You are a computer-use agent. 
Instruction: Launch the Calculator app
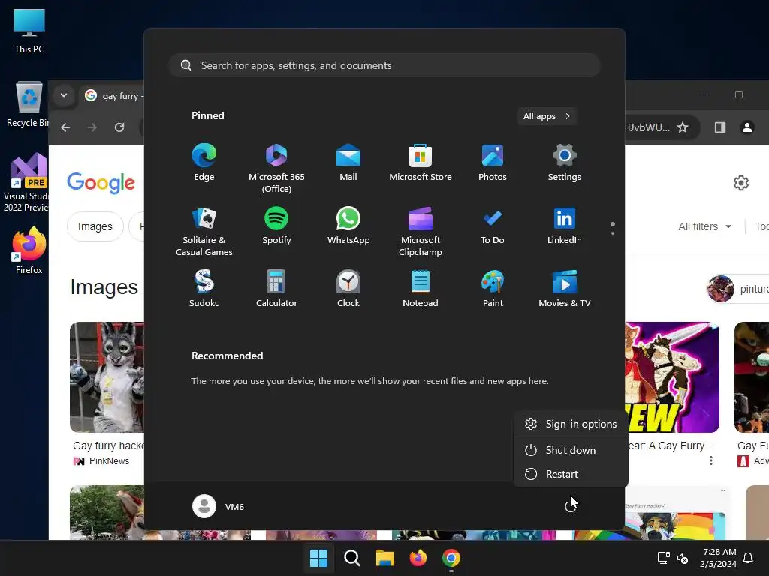(276, 289)
